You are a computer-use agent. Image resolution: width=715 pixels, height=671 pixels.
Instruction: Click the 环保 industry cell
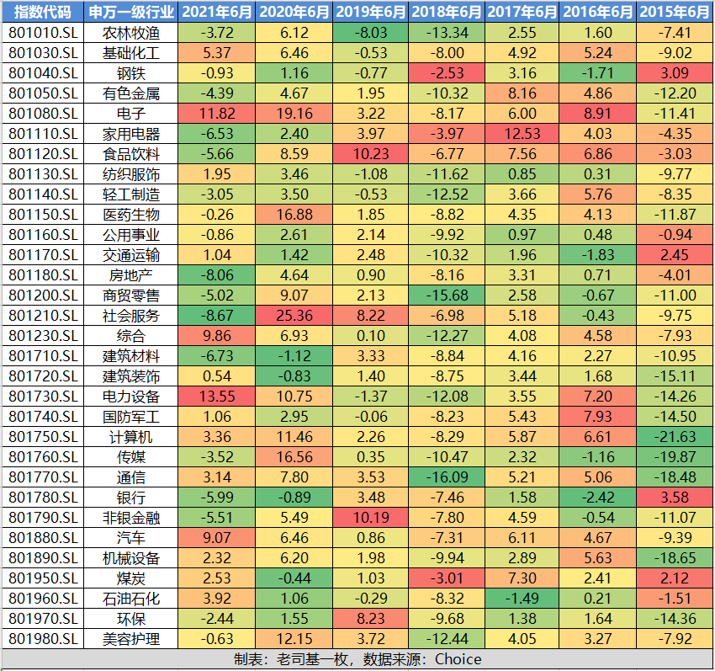click(131, 619)
